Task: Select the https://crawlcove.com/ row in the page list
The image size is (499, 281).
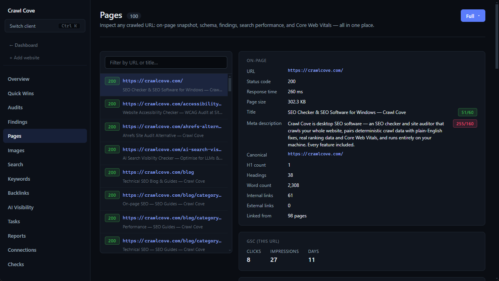Action: pyautogui.click(x=164, y=85)
